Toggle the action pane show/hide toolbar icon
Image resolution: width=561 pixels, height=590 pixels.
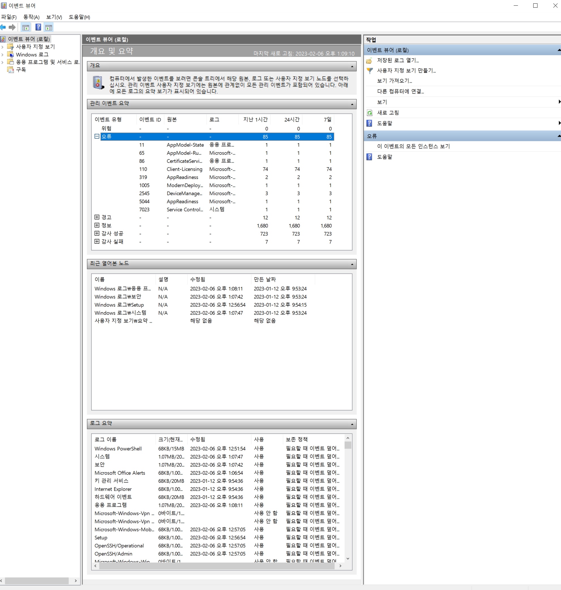coord(49,28)
